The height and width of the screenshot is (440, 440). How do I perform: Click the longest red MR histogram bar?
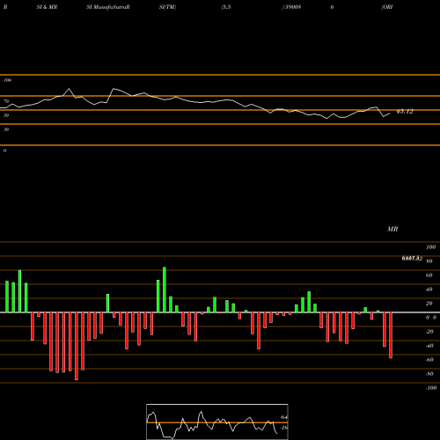pyautogui.click(x=77, y=346)
